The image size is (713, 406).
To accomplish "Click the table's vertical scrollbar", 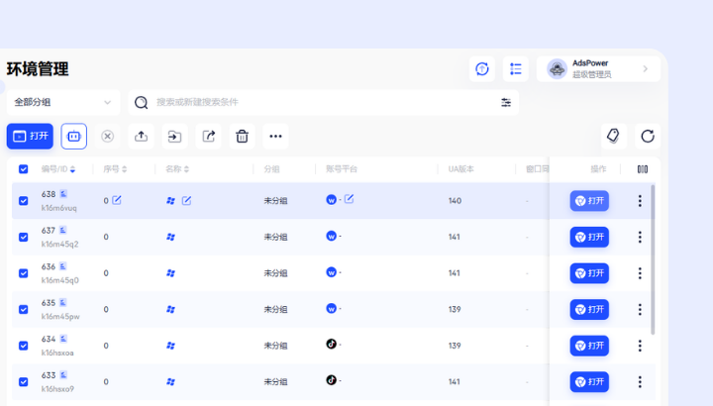I will coord(653,259).
